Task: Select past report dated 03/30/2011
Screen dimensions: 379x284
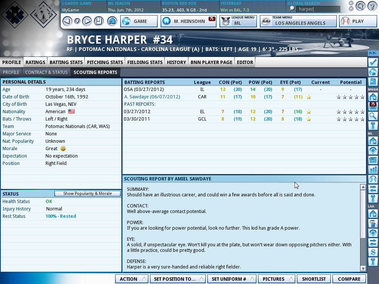Action: [x=244, y=119]
